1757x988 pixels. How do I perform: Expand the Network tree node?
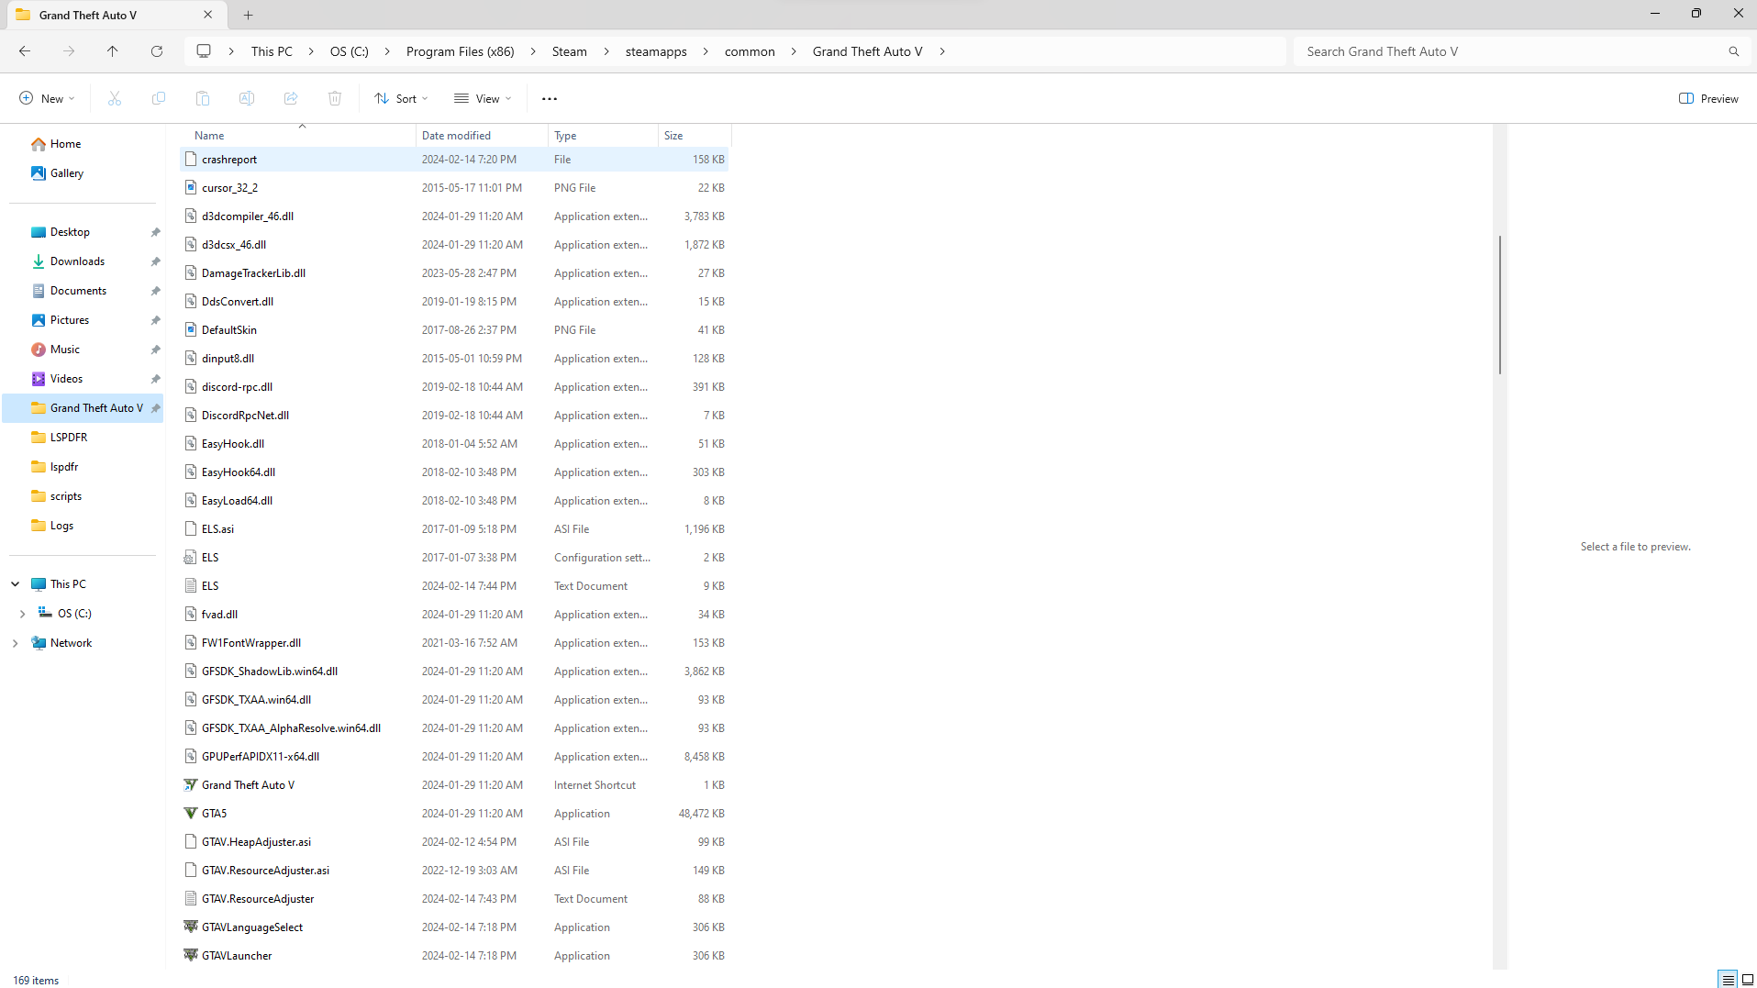click(15, 643)
